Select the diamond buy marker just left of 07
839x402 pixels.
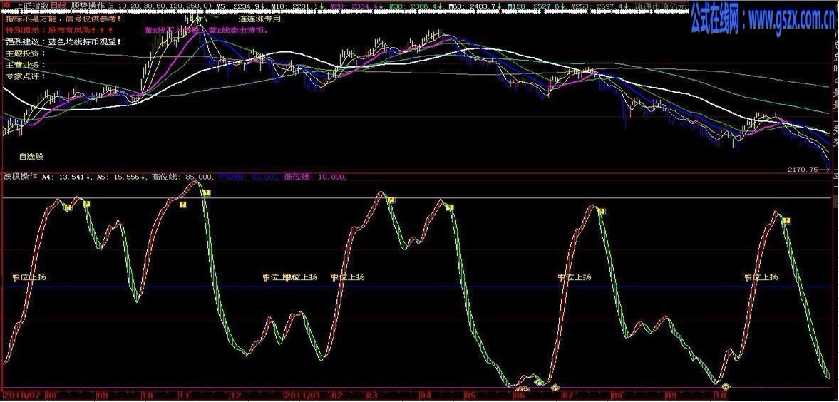point(554,388)
